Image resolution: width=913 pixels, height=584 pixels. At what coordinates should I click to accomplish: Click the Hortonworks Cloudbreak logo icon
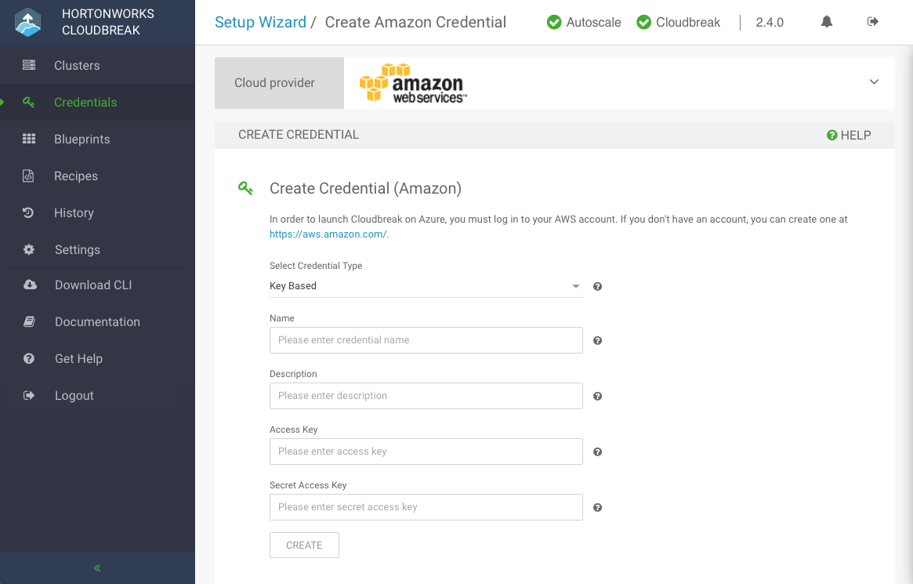click(x=28, y=23)
